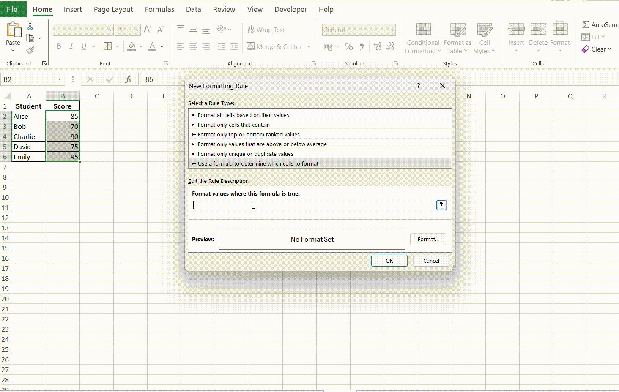Click Decrease Decimal icon

(x=390, y=46)
